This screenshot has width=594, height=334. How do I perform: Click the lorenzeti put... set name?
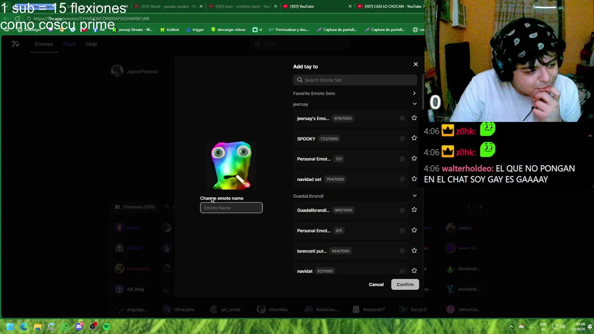coord(312,251)
